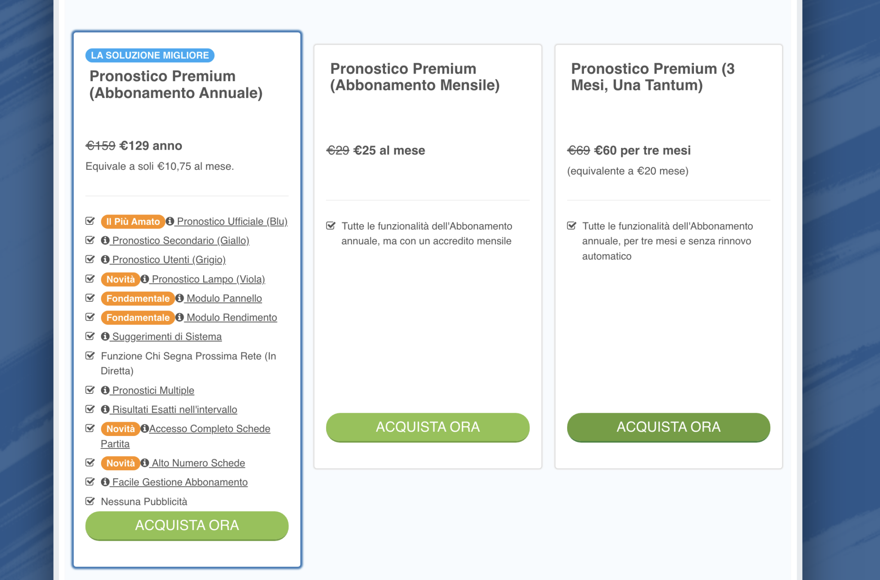The width and height of the screenshot is (880, 580).
Task: Open info for Pronostico Secondario (Giallo)
Action: [x=106, y=240]
